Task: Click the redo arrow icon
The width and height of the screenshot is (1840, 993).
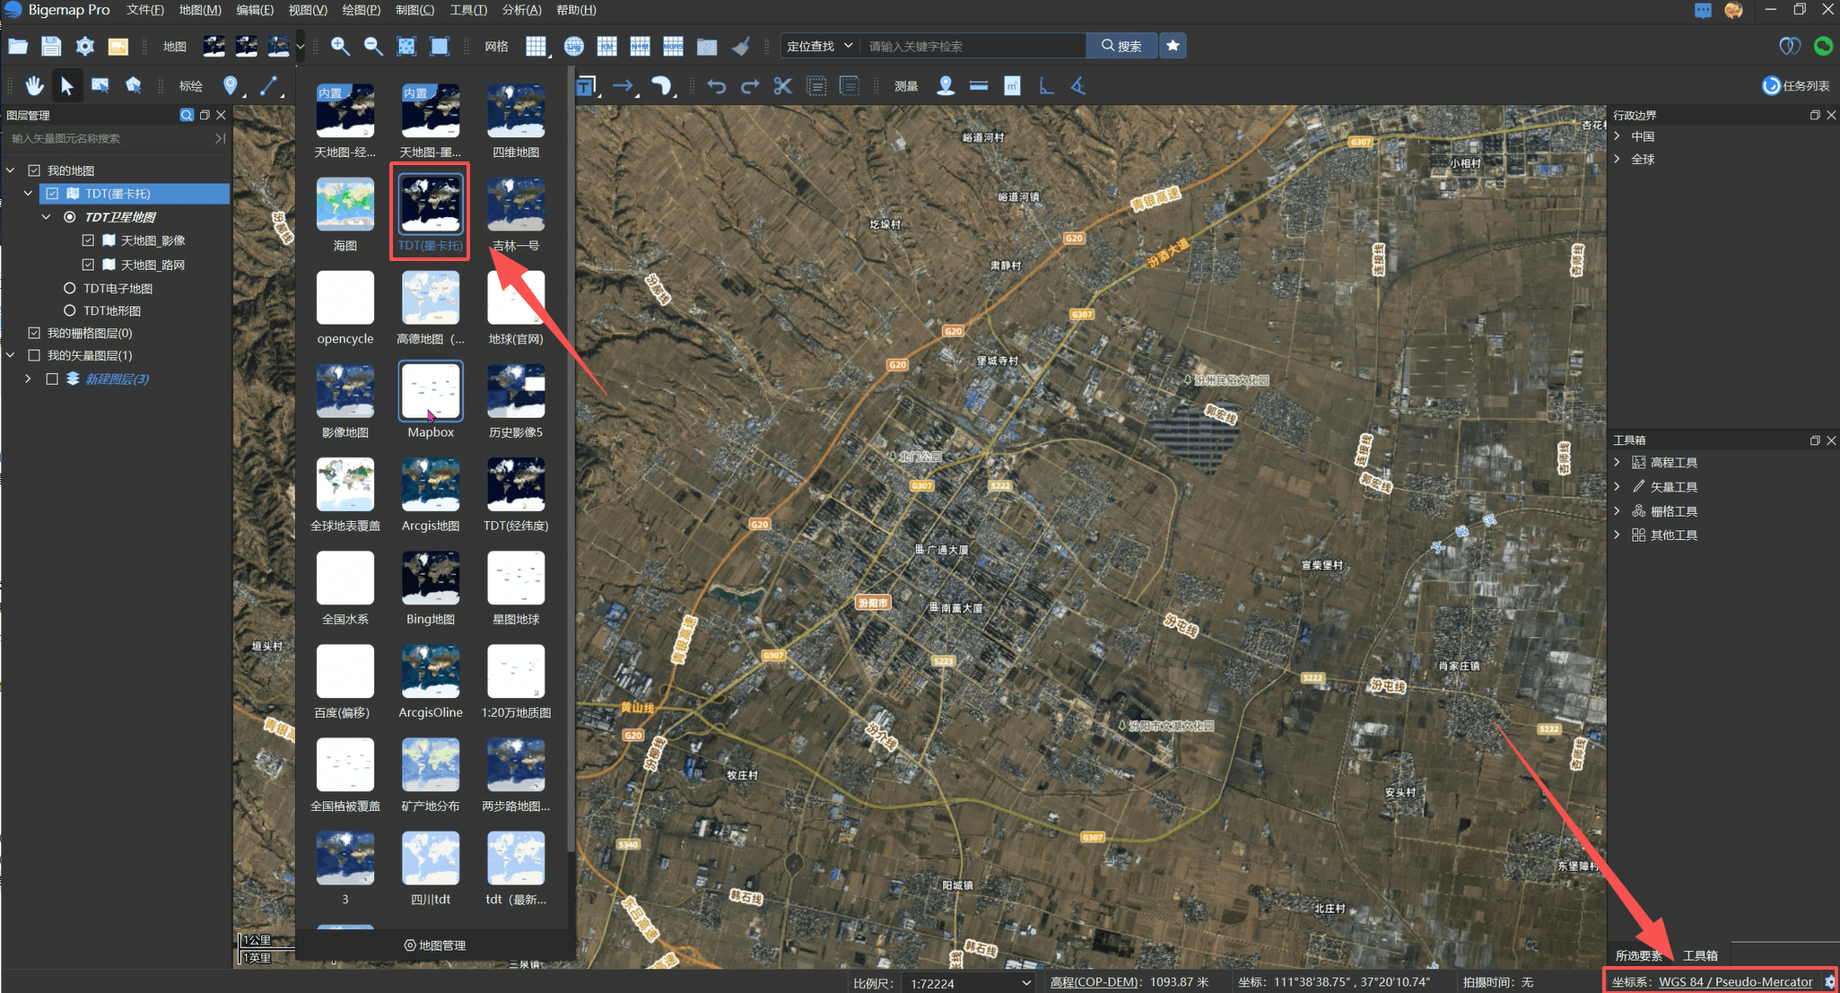Action: [750, 86]
